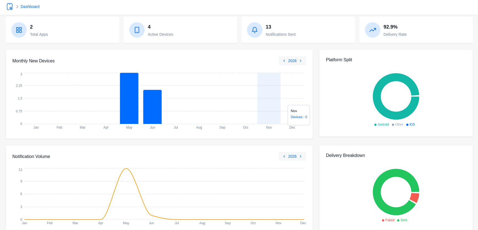The height and width of the screenshot is (230, 478).
Task: Click the Notification Volume title
Action: pyautogui.click(x=31, y=156)
